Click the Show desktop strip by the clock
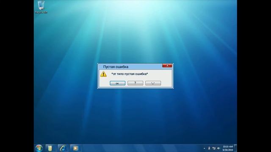Screen dimensions: 271x152 click(235, 148)
